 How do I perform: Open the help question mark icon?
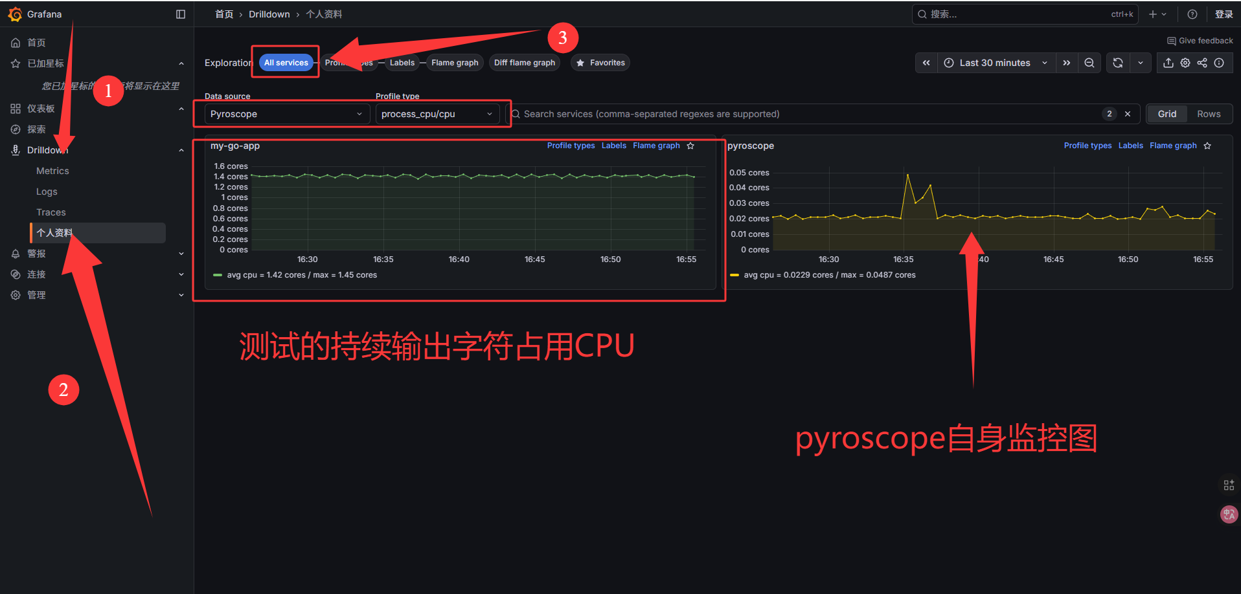(x=1192, y=14)
